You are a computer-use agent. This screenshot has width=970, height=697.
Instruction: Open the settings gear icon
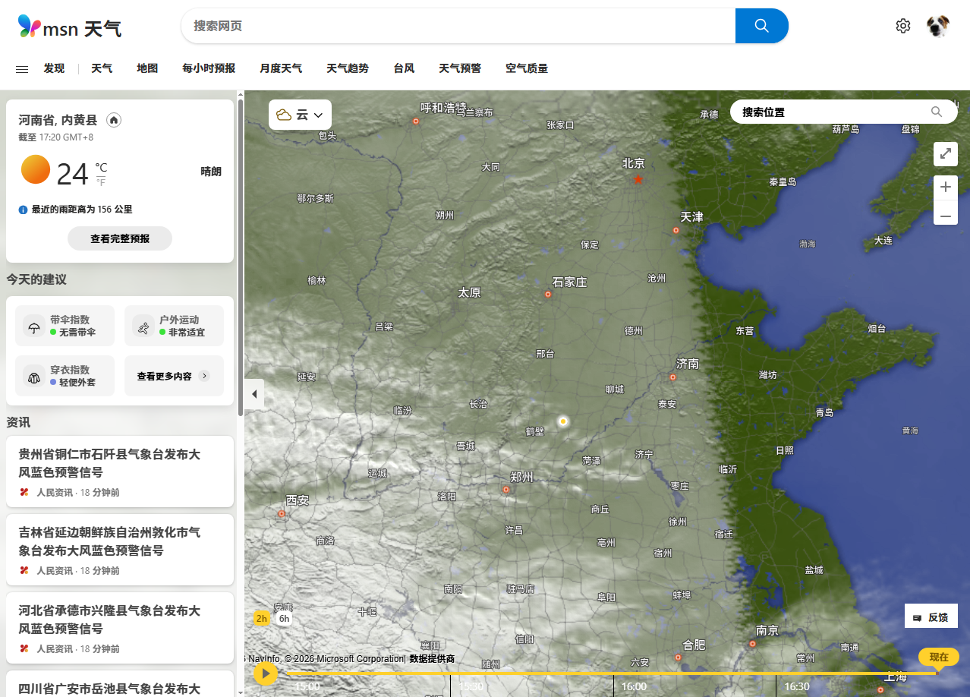click(x=902, y=26)
